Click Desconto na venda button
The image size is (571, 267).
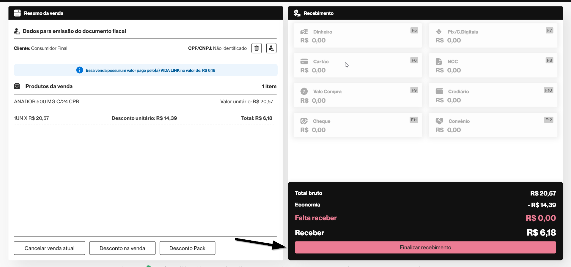pos(122,248)
